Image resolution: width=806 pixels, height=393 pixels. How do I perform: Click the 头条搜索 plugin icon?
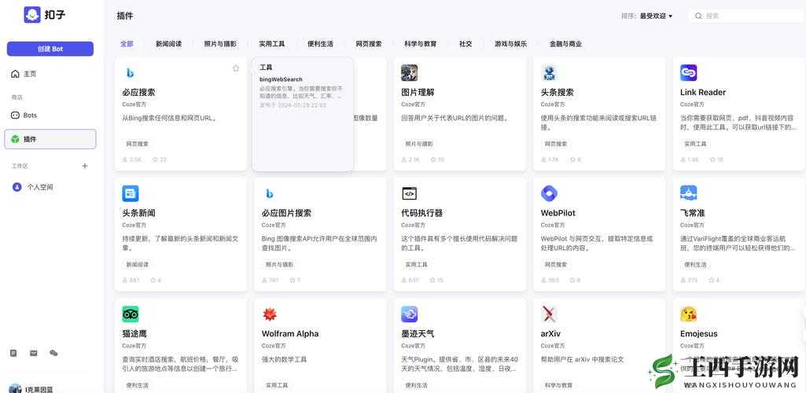[549, 73]
